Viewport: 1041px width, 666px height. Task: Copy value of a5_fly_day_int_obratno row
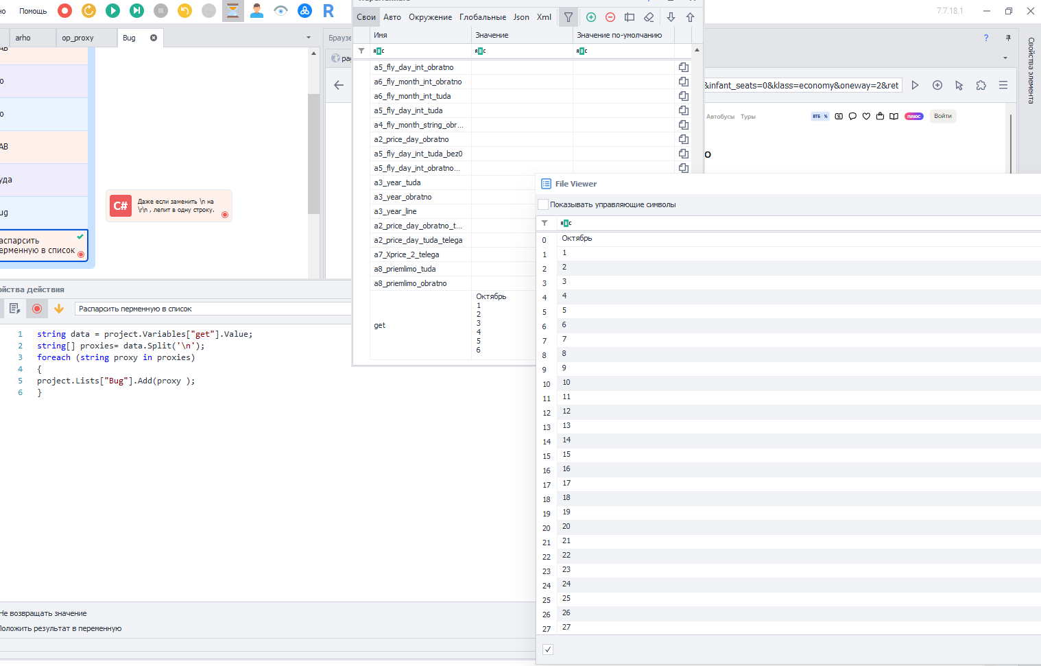684,67
